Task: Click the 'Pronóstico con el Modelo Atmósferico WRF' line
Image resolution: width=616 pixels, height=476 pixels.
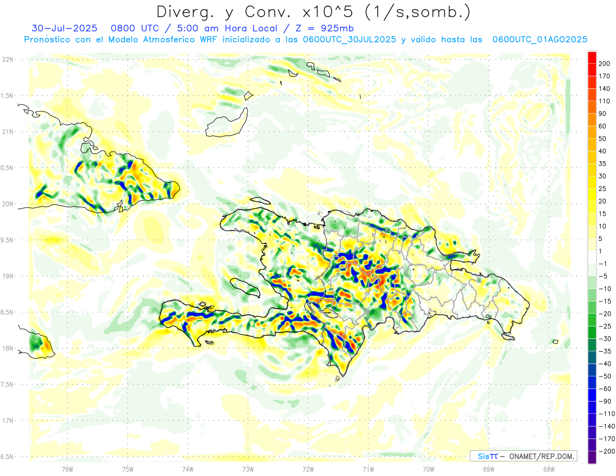Action: 121,40
